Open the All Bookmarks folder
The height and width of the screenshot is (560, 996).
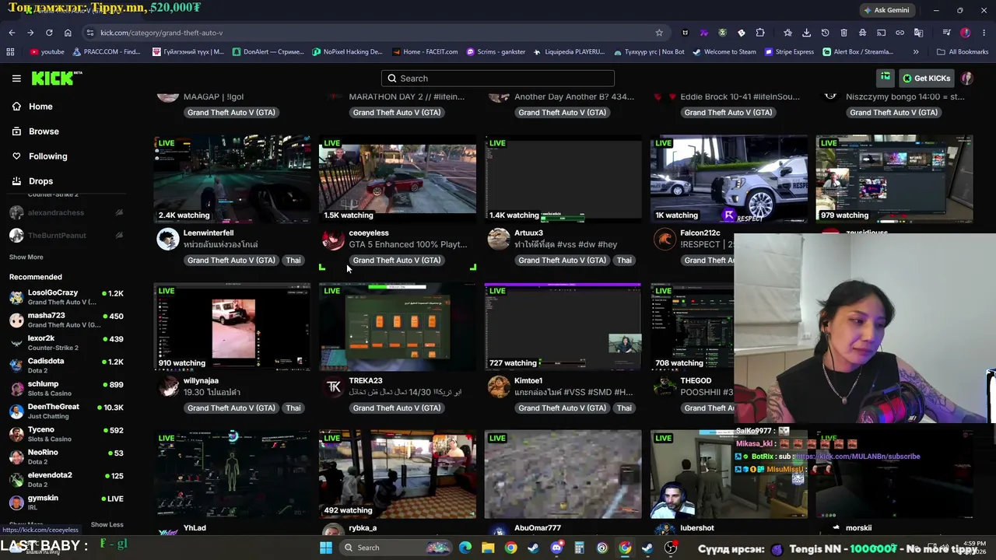963,52
